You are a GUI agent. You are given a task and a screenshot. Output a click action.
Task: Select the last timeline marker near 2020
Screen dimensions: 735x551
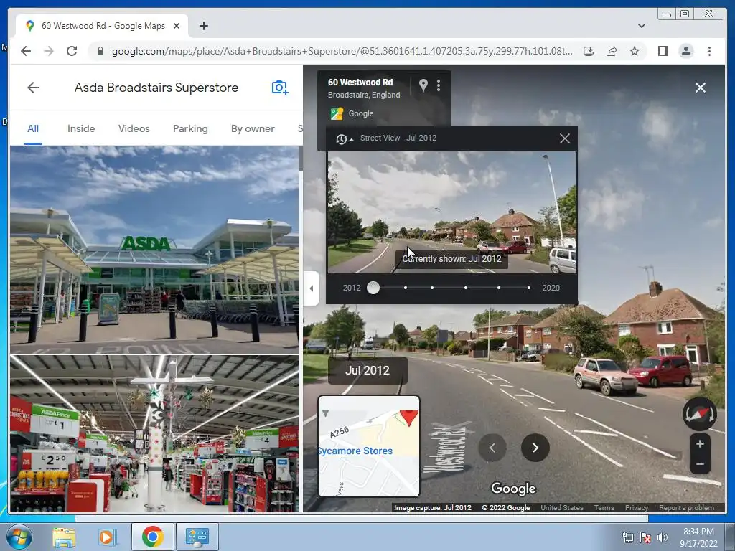tap(529, 288)
